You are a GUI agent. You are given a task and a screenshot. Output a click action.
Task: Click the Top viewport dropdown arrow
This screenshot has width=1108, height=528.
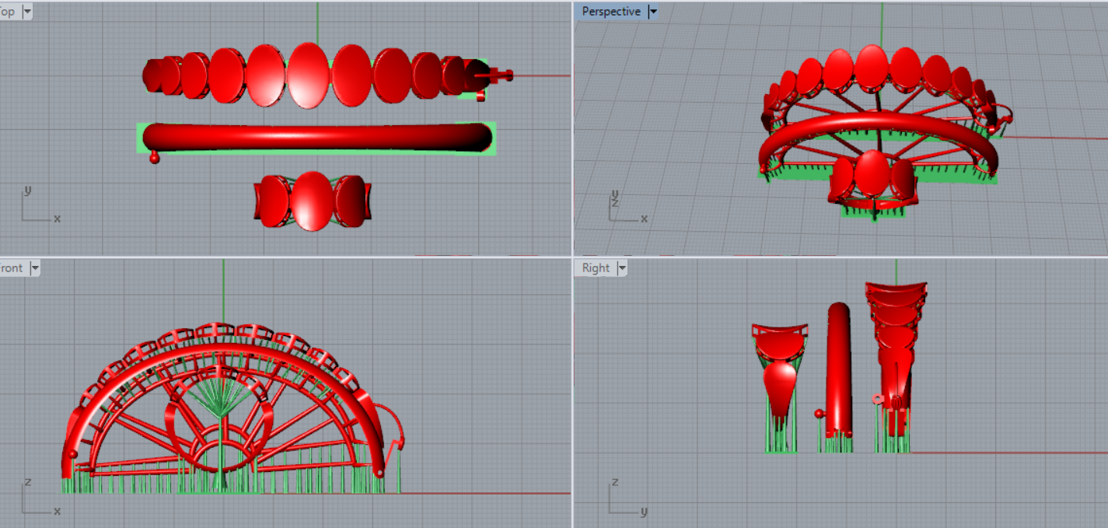(27, 12)
